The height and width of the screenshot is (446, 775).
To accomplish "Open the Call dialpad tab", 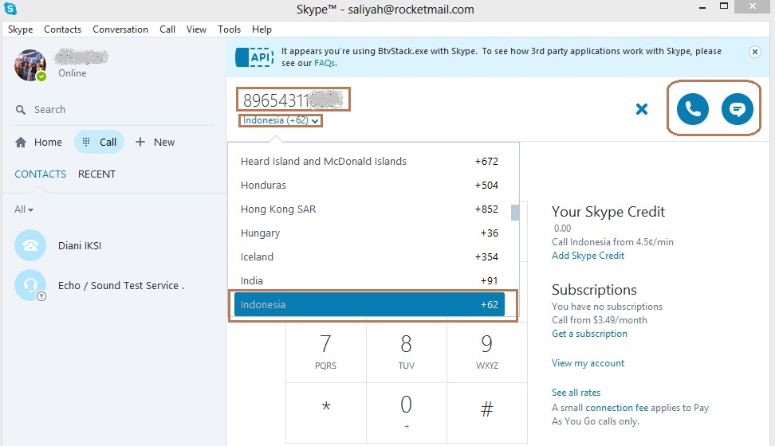I will pyautogui.click(x=100, y=143).
